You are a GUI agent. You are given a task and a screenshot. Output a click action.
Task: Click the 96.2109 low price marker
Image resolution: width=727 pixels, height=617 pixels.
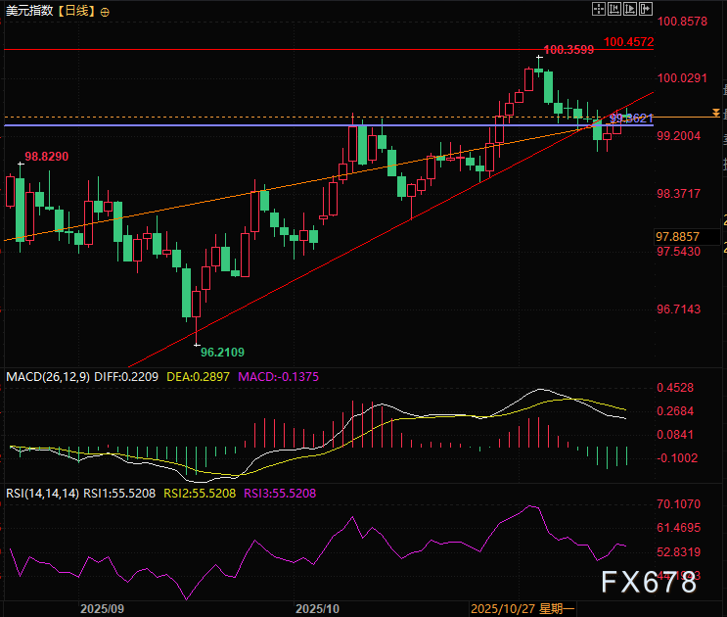point(222,352)
